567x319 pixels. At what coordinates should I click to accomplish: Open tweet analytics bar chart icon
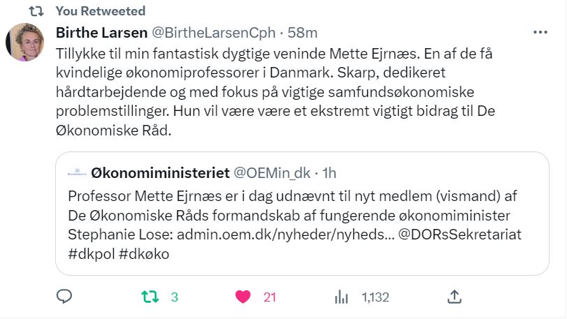(341, 297)
